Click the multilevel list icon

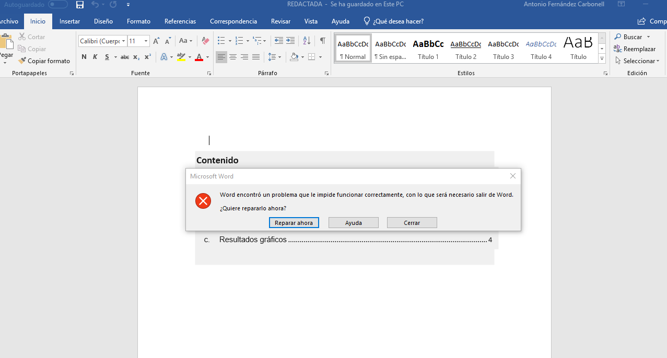(257, 41)
